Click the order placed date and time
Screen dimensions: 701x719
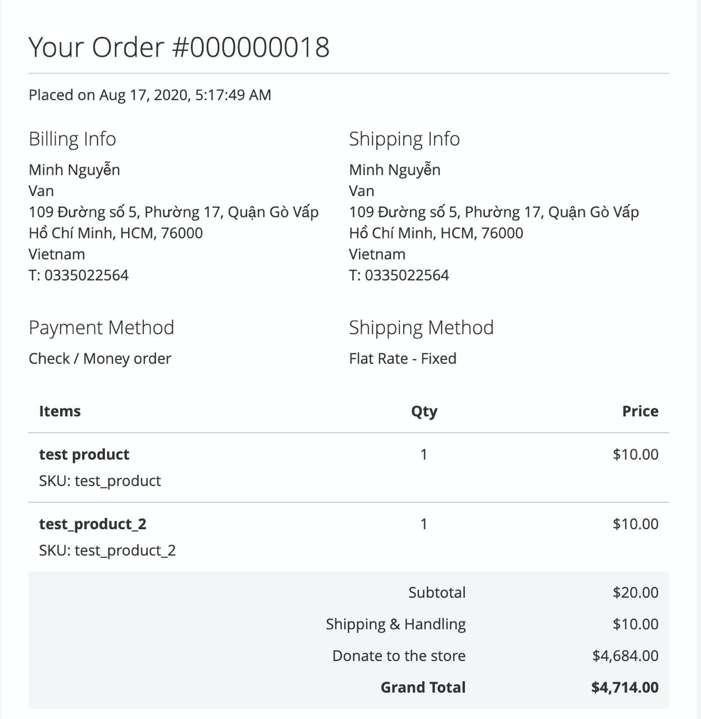tap(150, 95)
